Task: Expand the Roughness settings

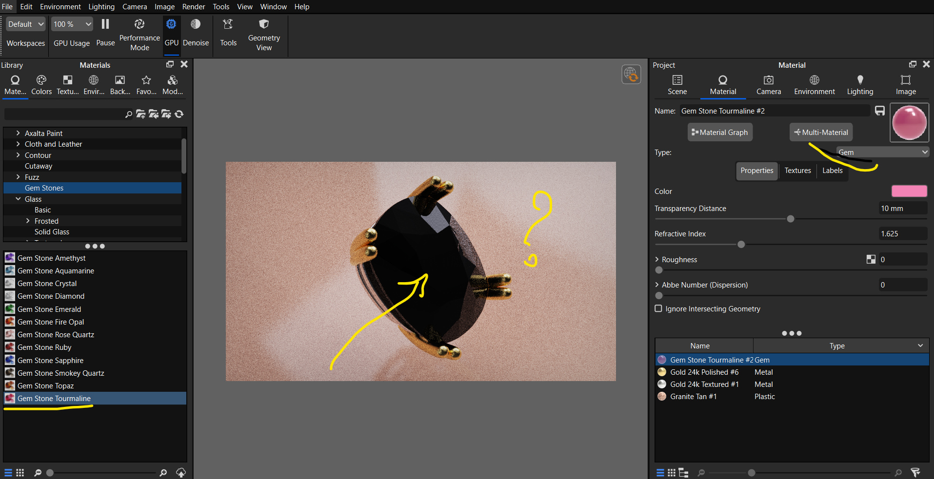Action: pyautogui.click(x=657, y=259)
